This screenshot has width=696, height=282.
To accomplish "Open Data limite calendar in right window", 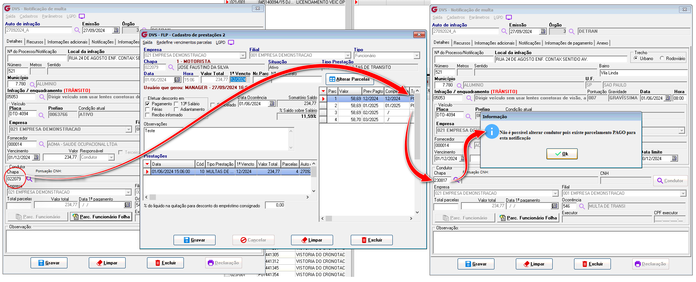I will 674,158.
